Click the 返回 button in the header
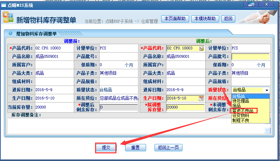The width and height of the screenshot is (280, 161). [x=228, y=18]
